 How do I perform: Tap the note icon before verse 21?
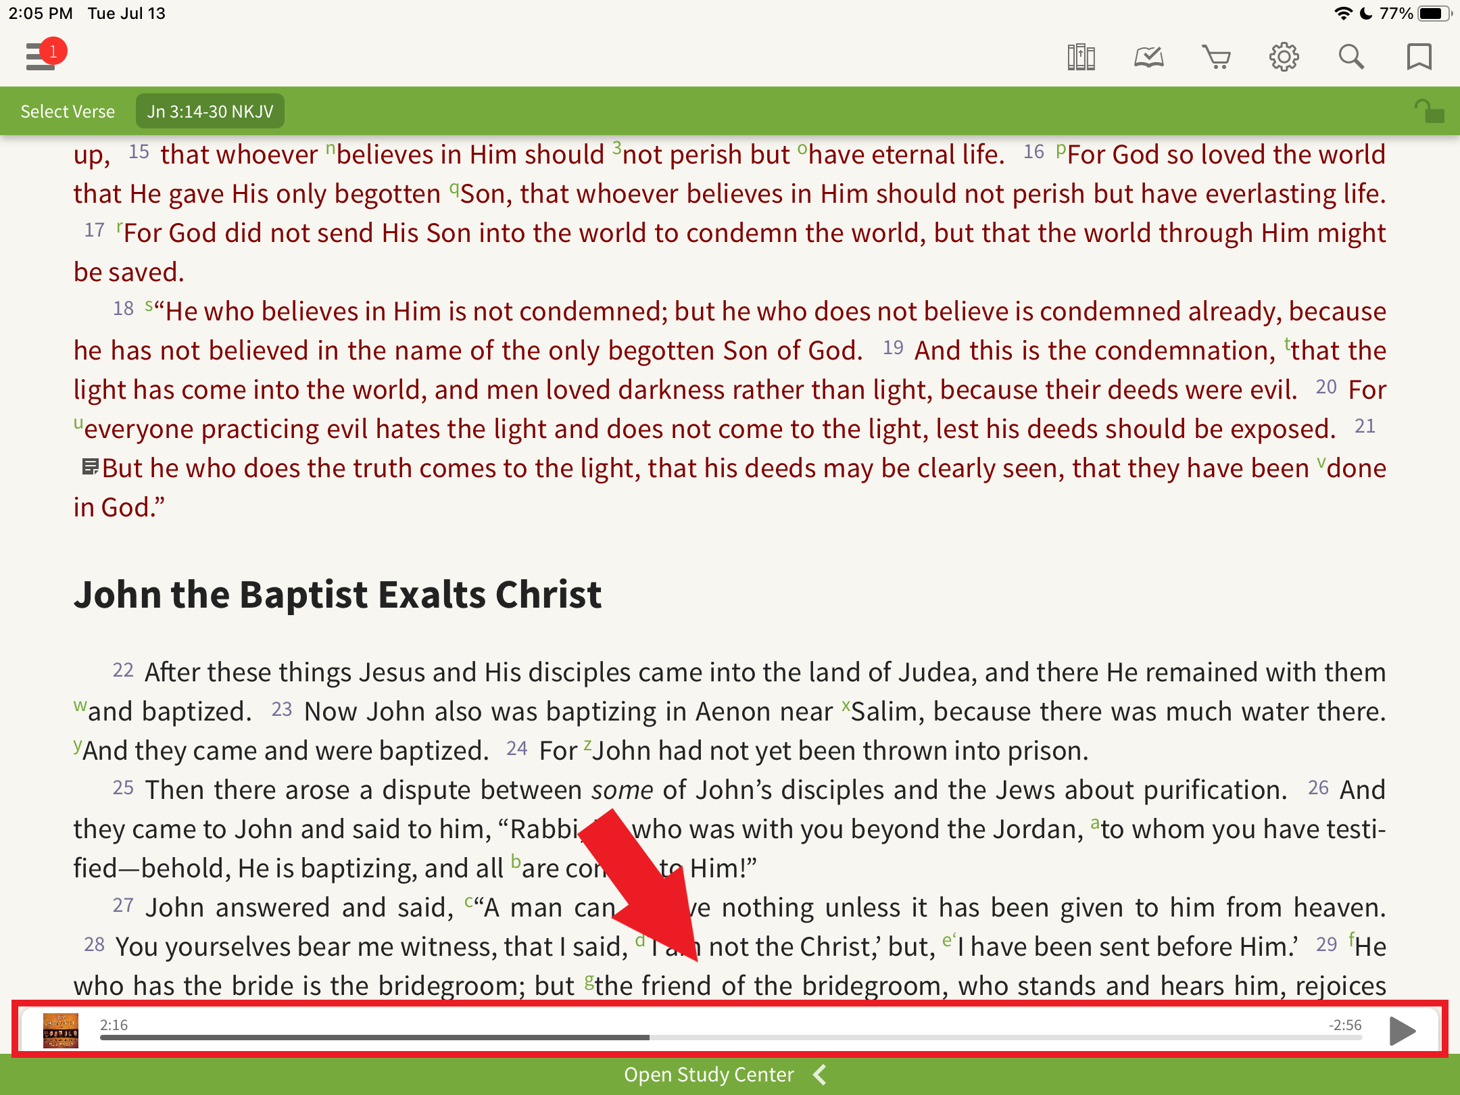tap(90, 466)
